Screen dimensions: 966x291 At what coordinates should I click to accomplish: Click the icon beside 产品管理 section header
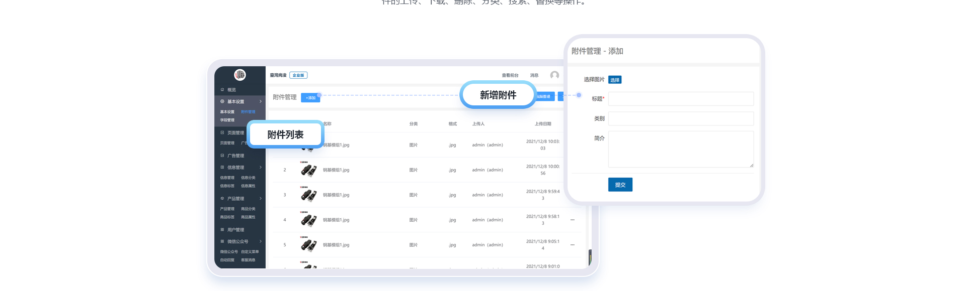tap(222, 199)
